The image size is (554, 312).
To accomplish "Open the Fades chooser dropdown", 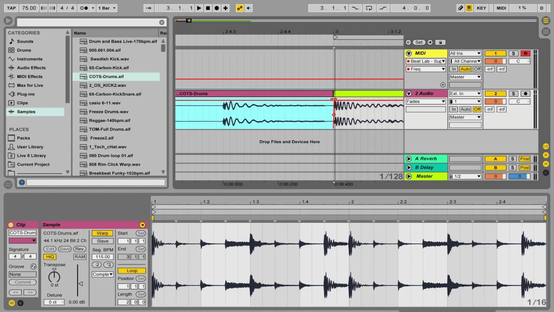I will (x=425, y=101).
